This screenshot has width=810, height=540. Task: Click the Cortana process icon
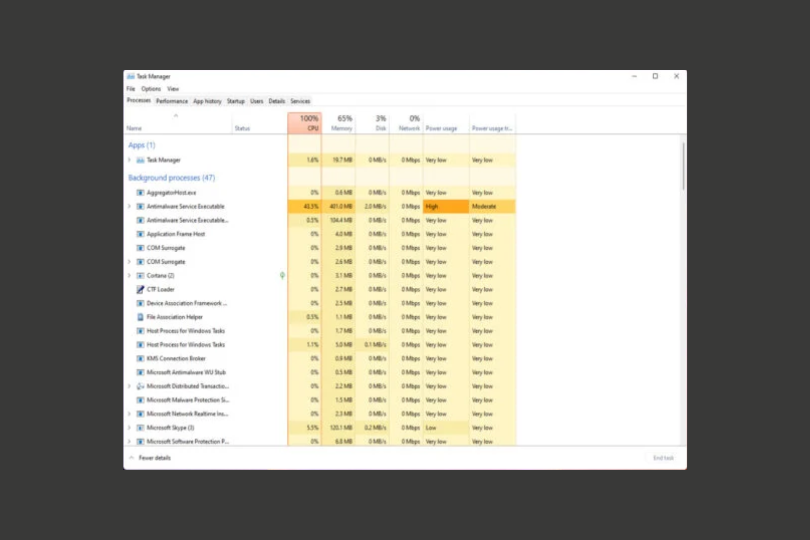140,275
